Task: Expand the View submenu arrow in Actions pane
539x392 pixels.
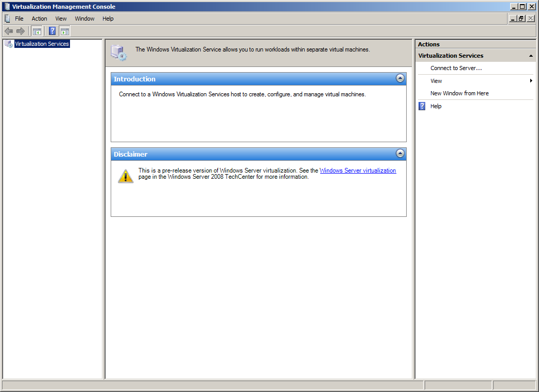Action: tap(531, 81)
